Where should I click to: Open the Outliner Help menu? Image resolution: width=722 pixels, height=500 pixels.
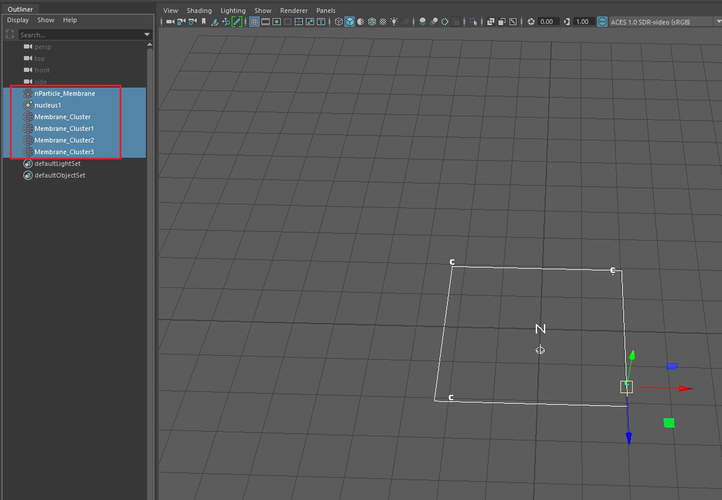(x=69, y=20)
